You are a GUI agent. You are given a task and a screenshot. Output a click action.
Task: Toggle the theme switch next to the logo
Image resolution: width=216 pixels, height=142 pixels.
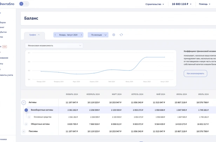[24, 4]
